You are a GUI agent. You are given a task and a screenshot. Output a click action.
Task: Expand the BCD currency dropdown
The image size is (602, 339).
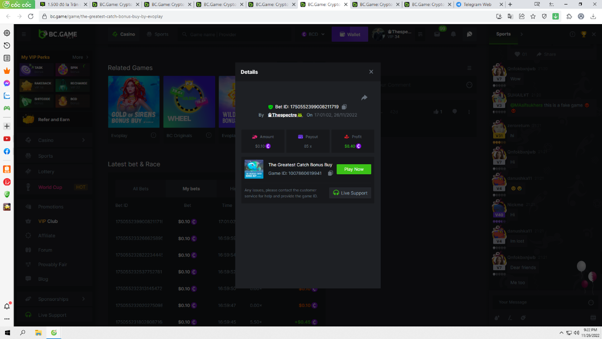(x=313, y=34)
